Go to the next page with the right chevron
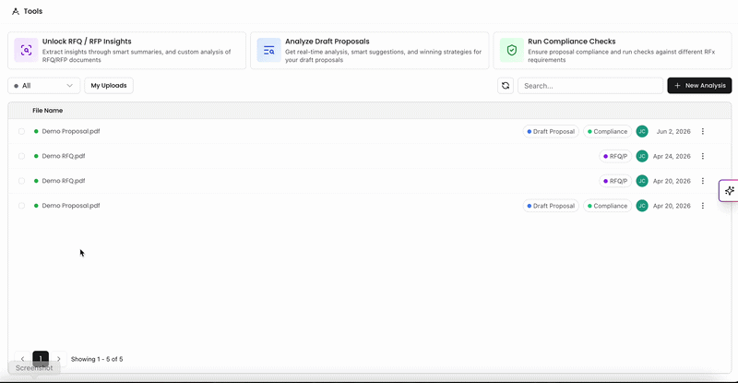The height and width of the screenshot is (383, 738). point(59,359)
